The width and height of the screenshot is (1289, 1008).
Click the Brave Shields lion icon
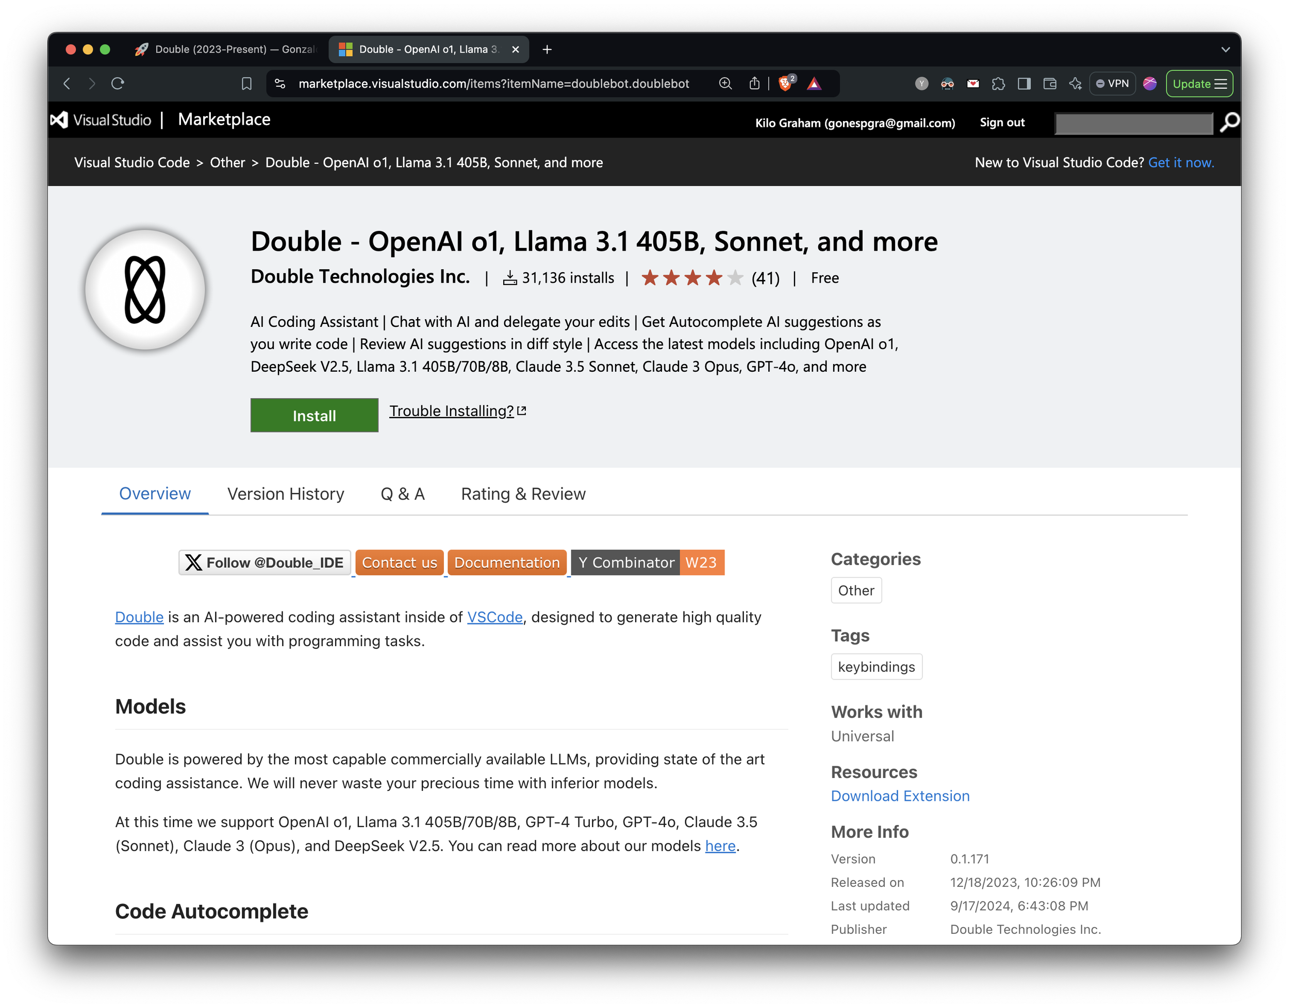[785, 84]
